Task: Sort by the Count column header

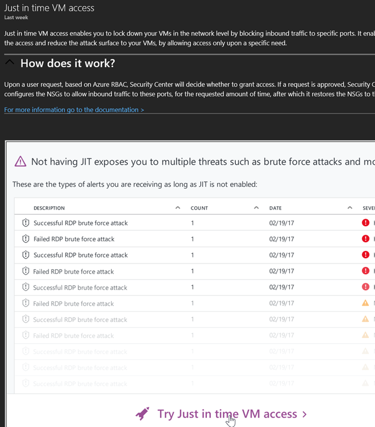Action: point(199,208)
